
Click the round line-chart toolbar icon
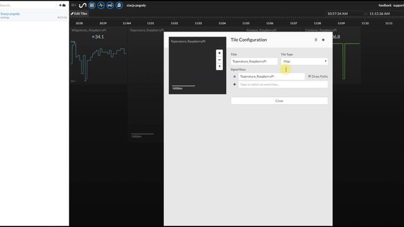(x=110, y=6)
